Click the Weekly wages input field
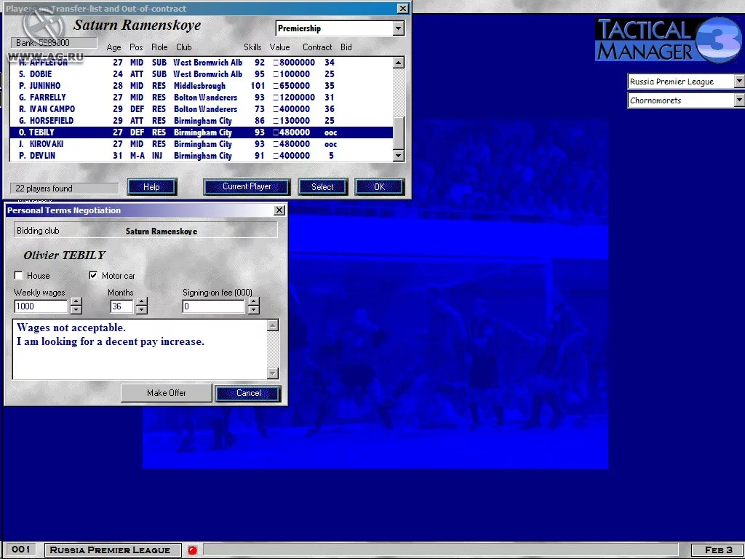Viewport: 745px width, 559px height. (x=41, y=306)
